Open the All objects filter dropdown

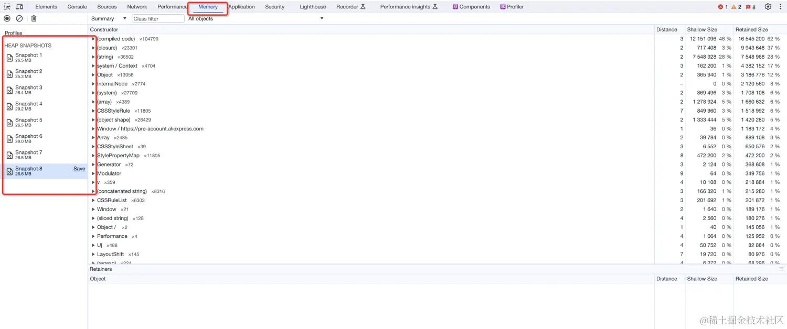(x=256, y=18)
